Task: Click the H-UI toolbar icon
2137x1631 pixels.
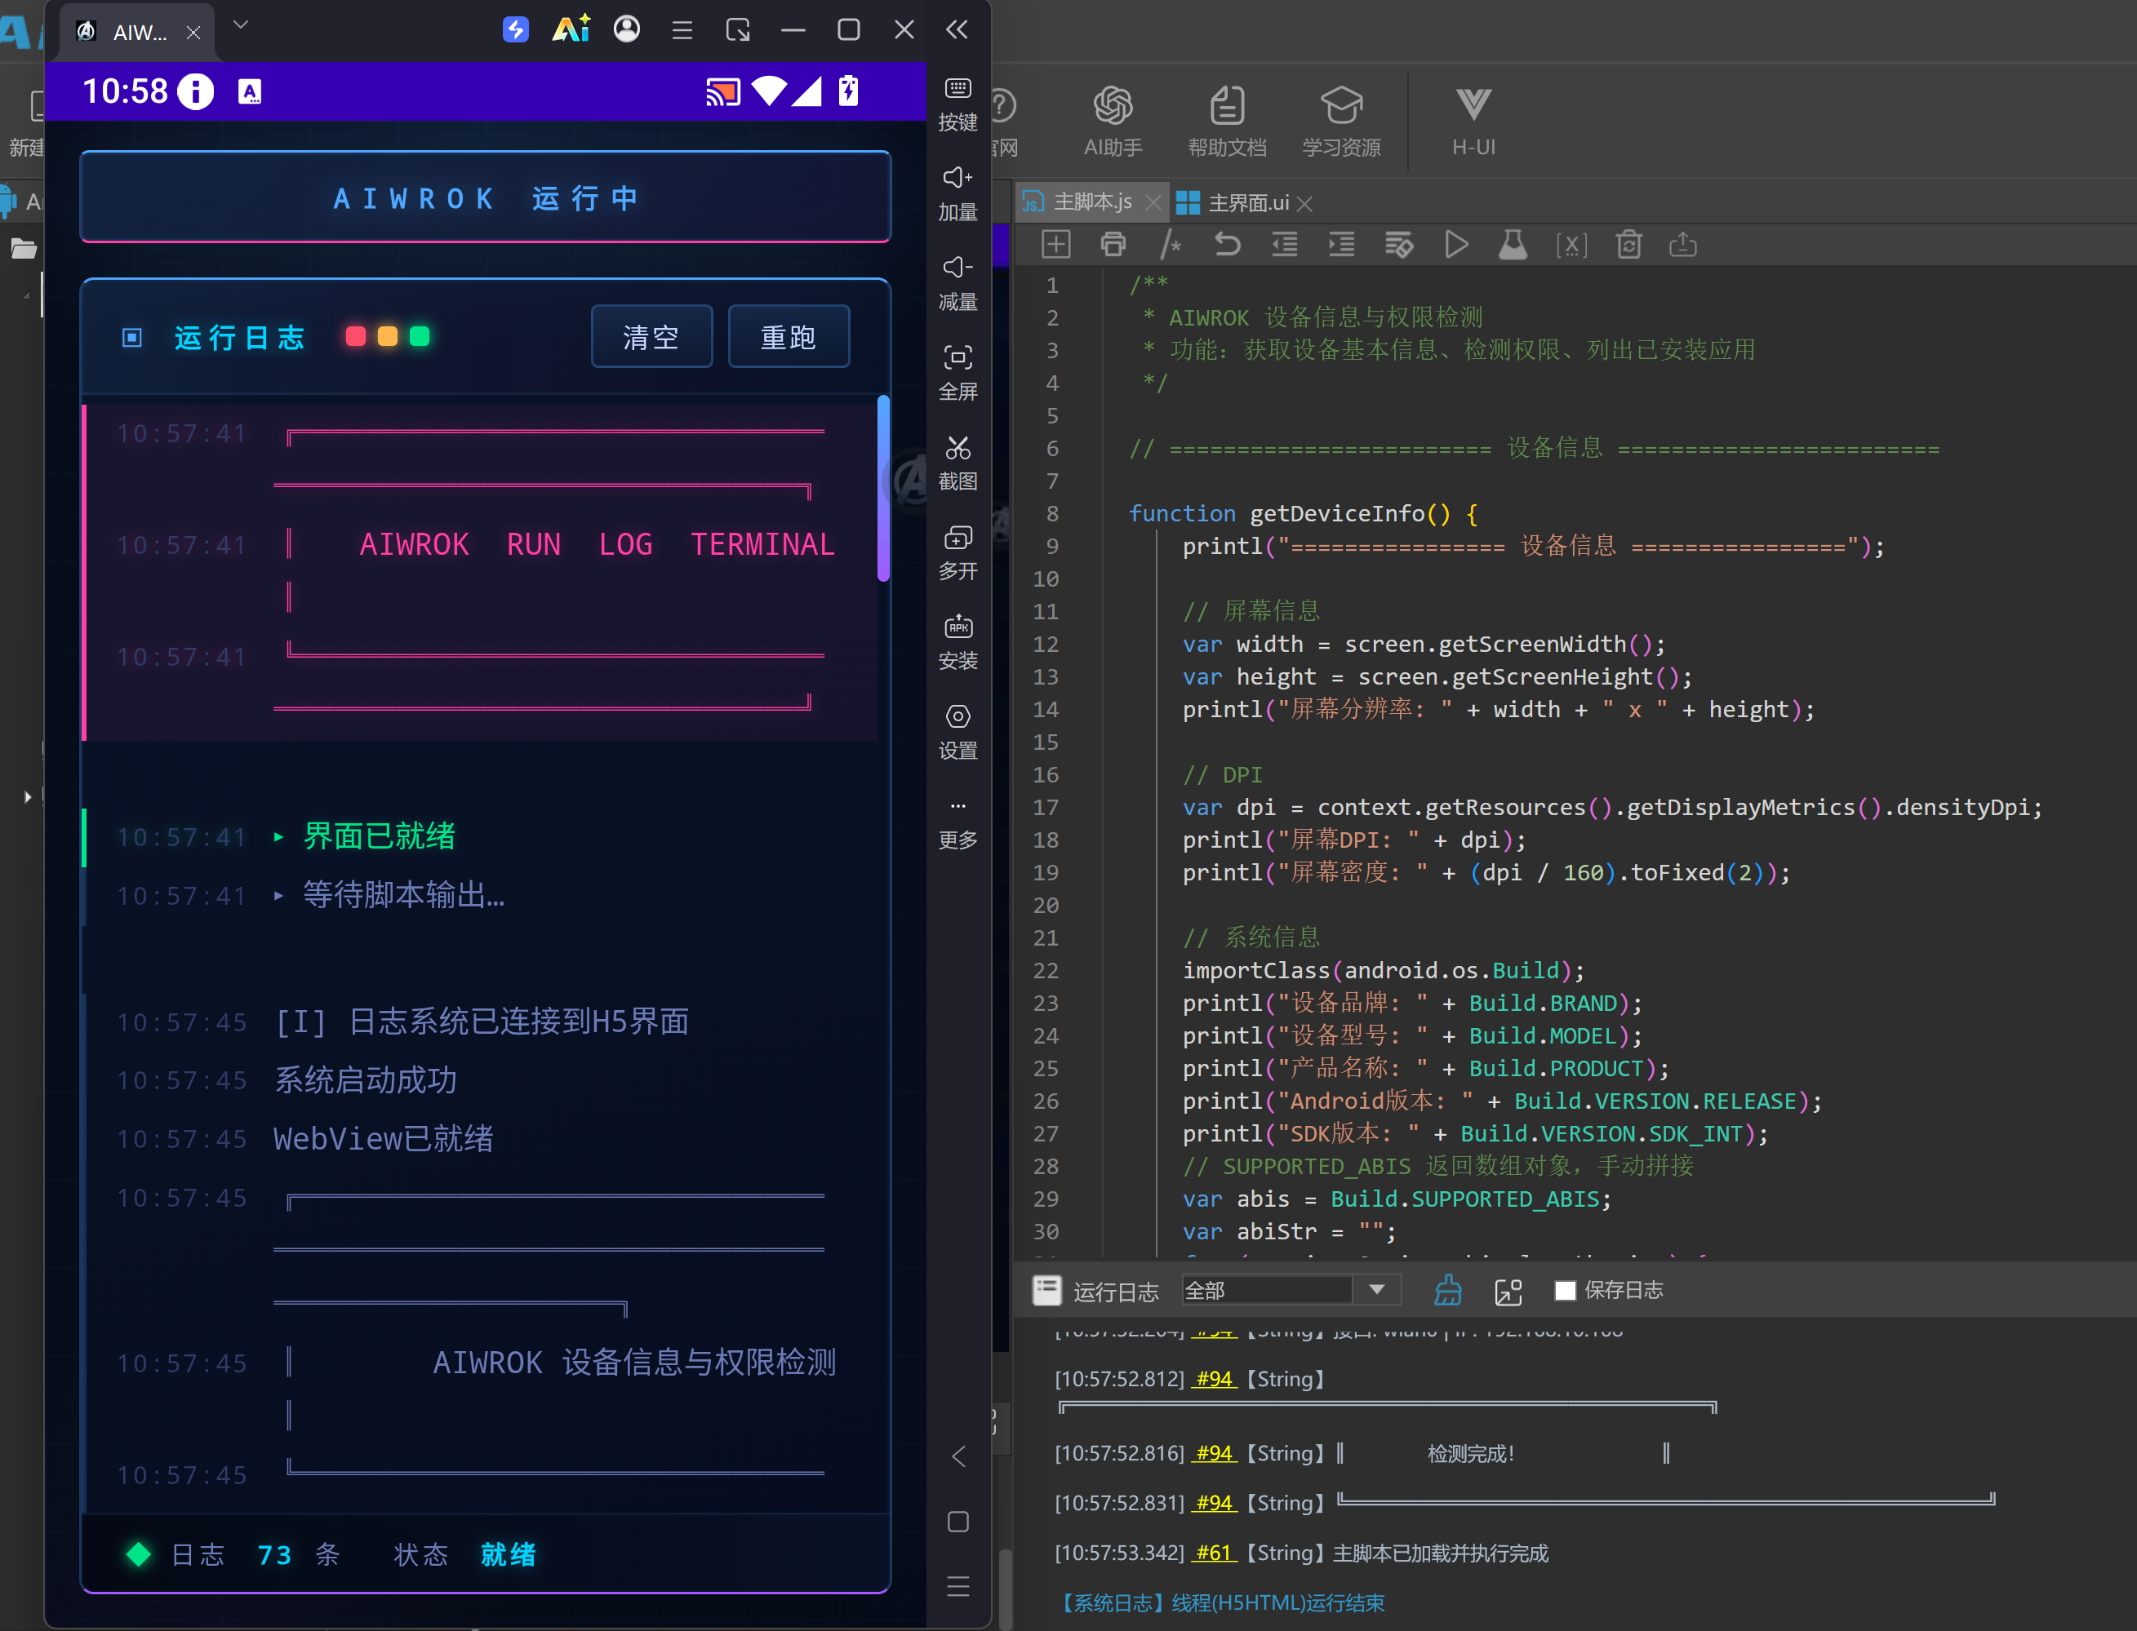Action: (x=1473, y=122)
